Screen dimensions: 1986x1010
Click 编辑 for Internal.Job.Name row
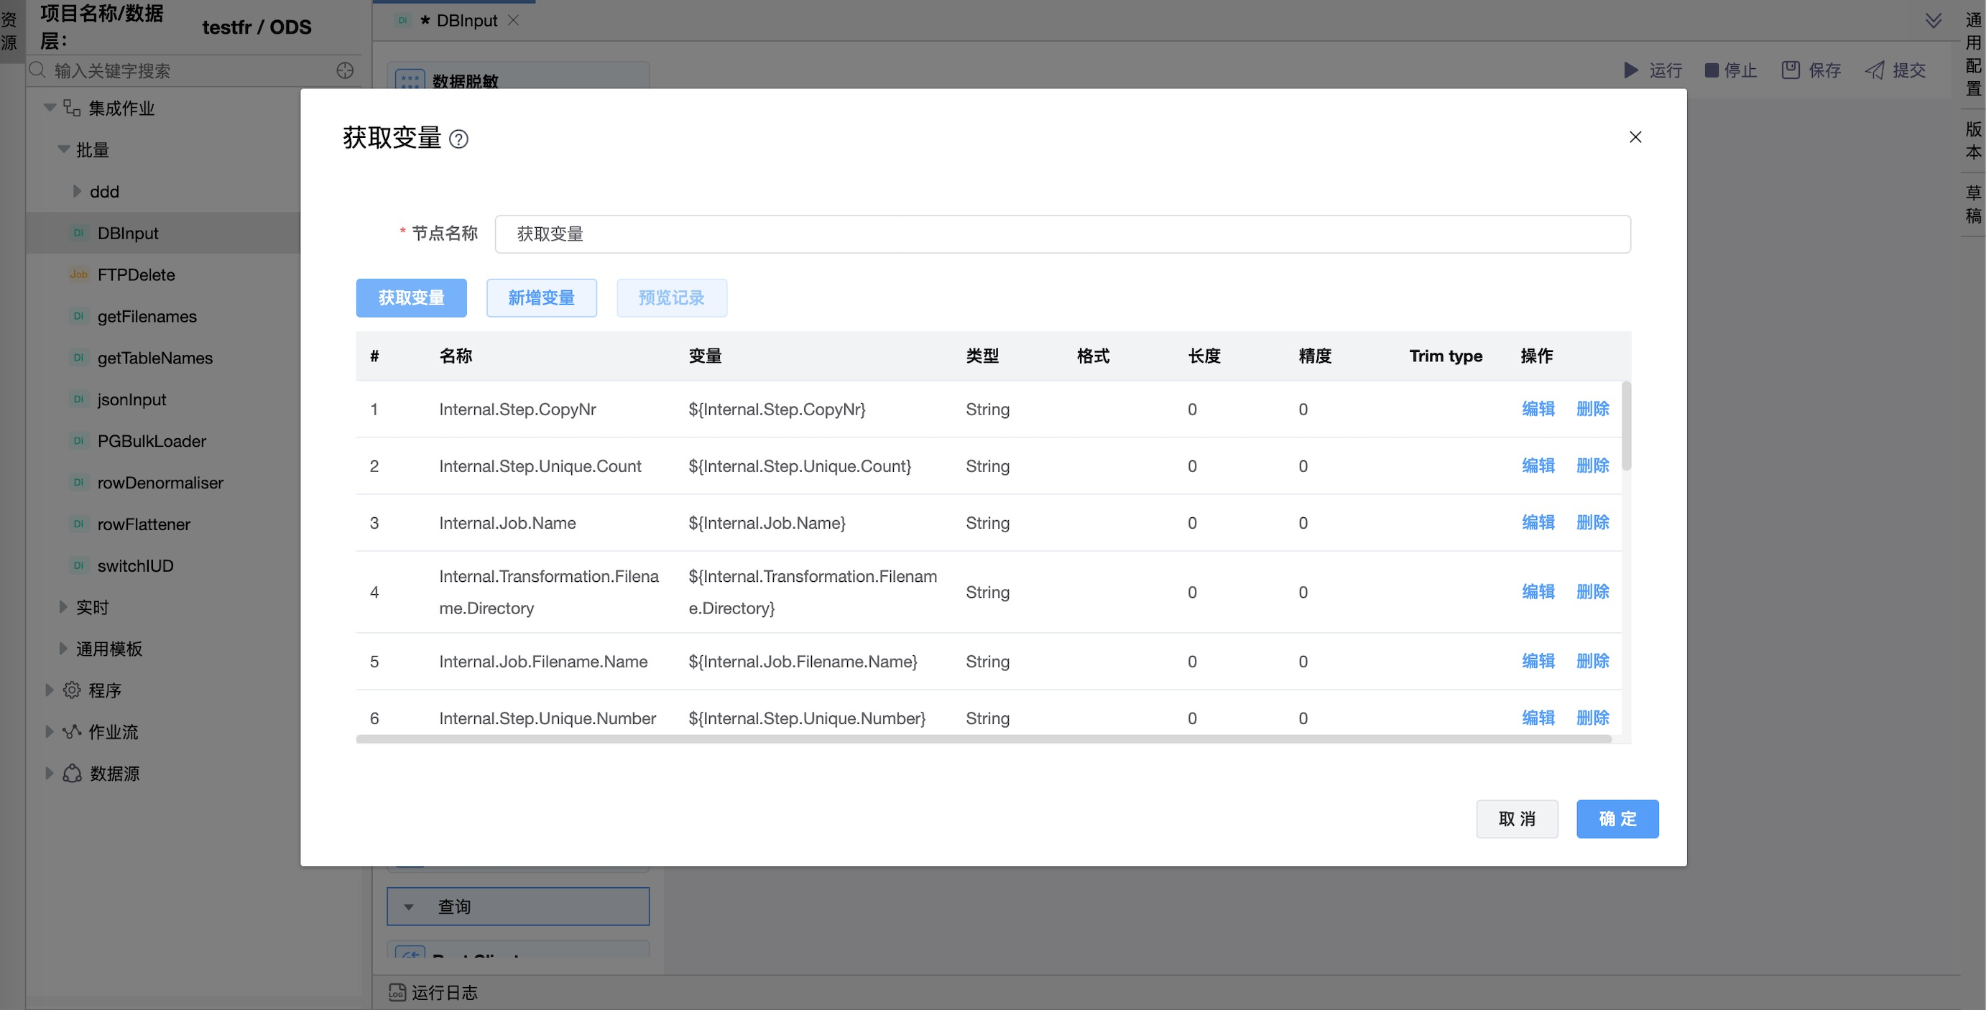click(x=1538, y=523)
